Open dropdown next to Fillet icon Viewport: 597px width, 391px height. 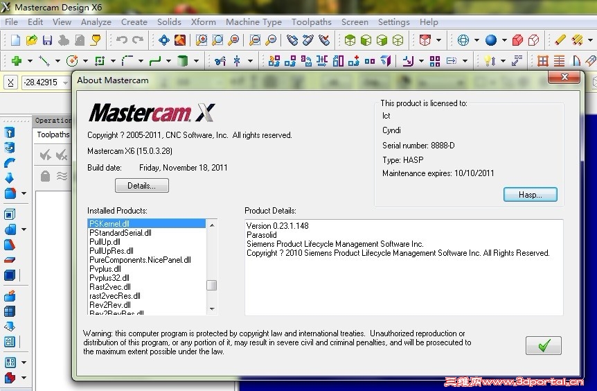click(141, 61)
